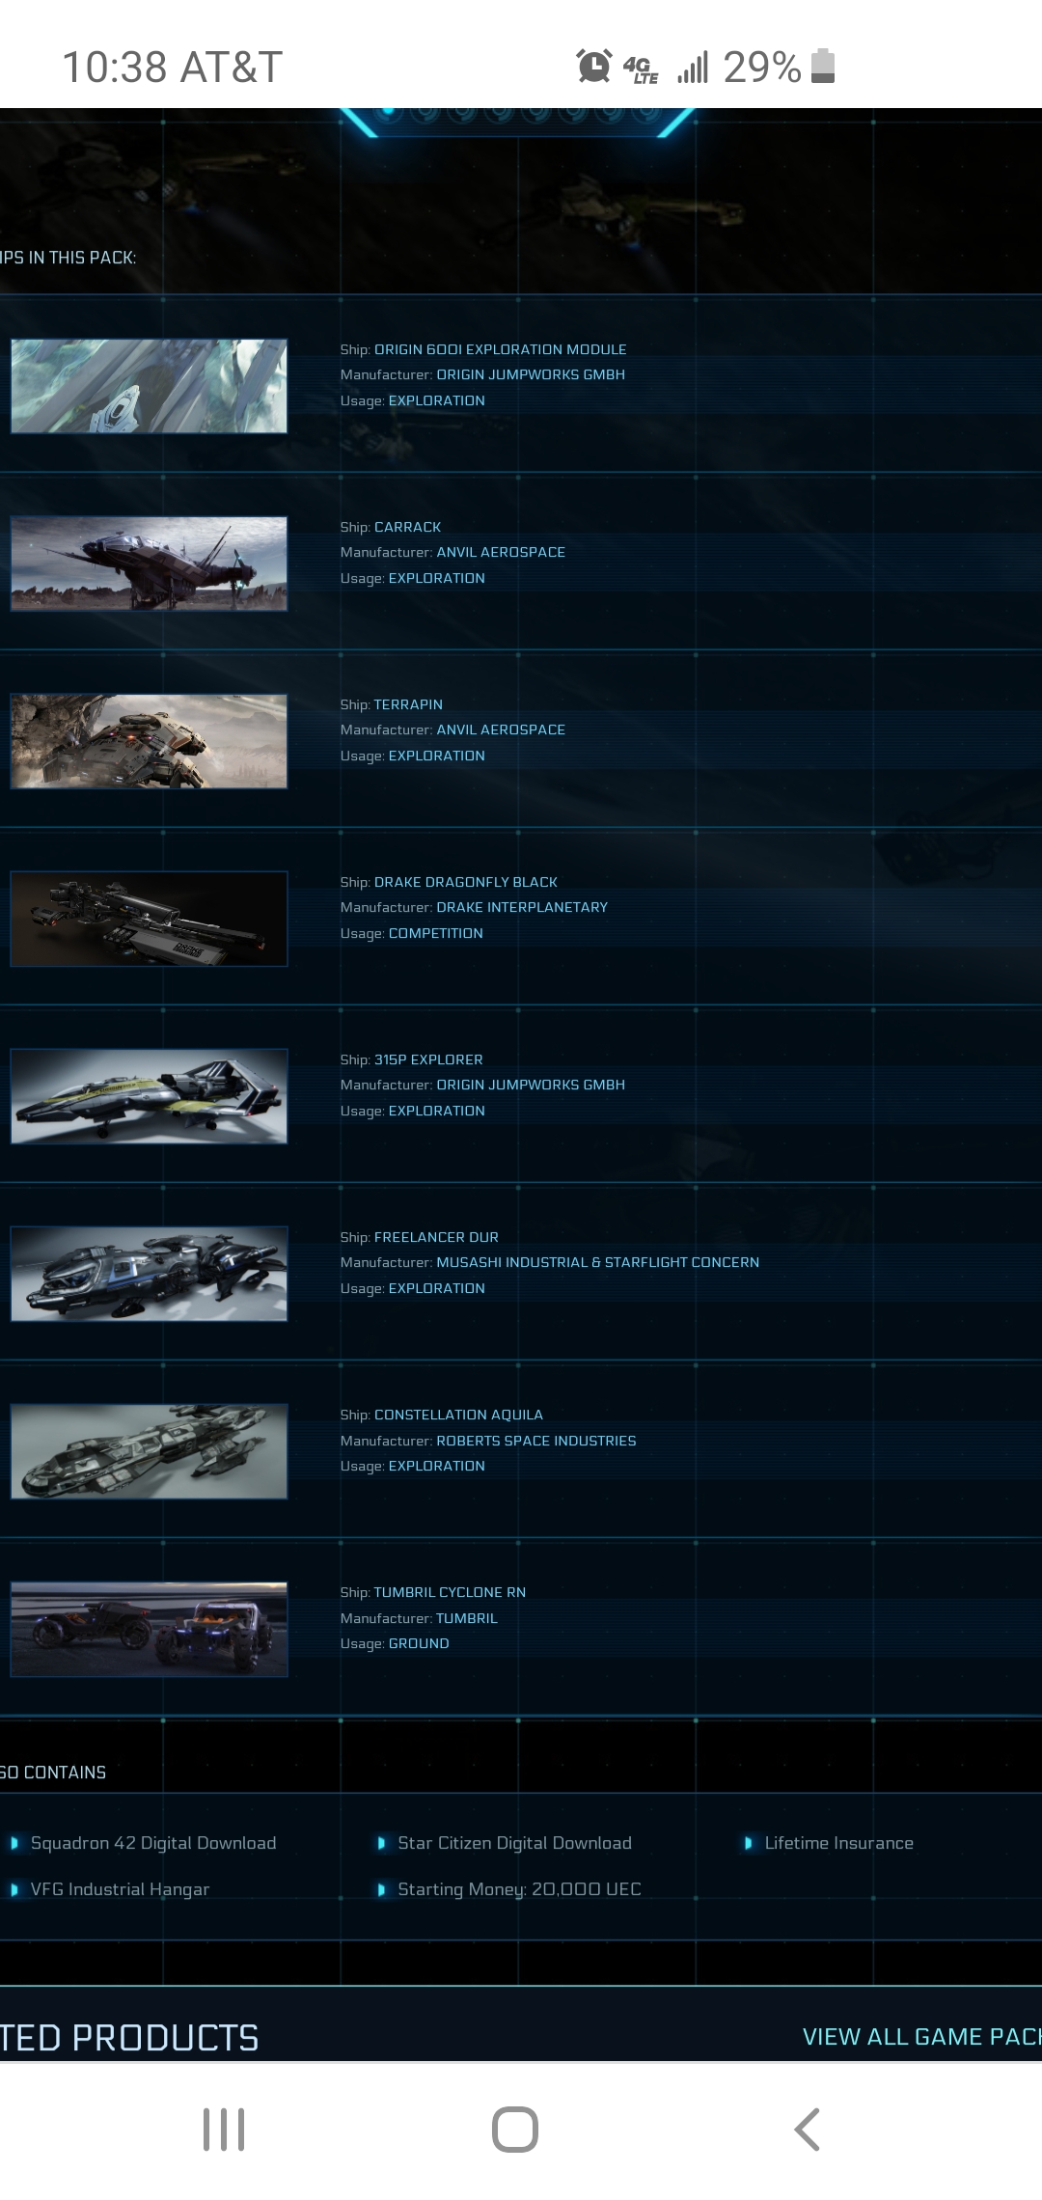The height and width of the screenshot is (2200, 1042).
Task: Tap the battery status icon
Action: point(823,67)
